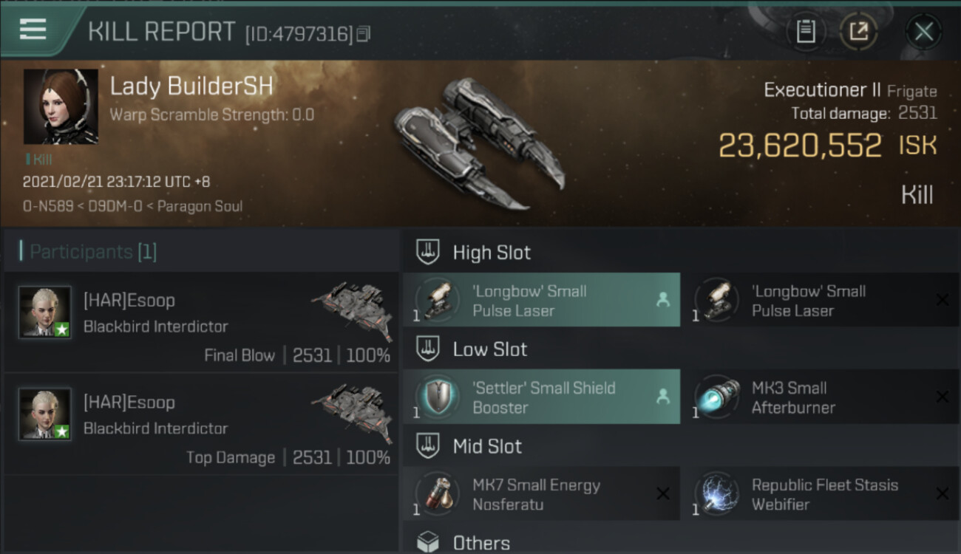
Task: Open the hamburger menu
Action: coord(33,30)
